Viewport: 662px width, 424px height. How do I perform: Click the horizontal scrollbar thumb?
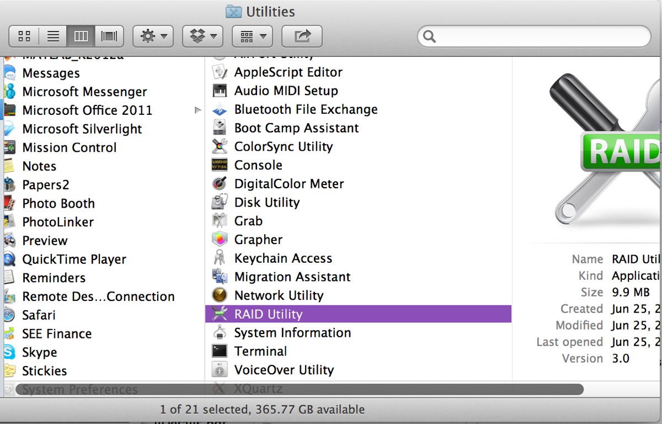(300, 389)
